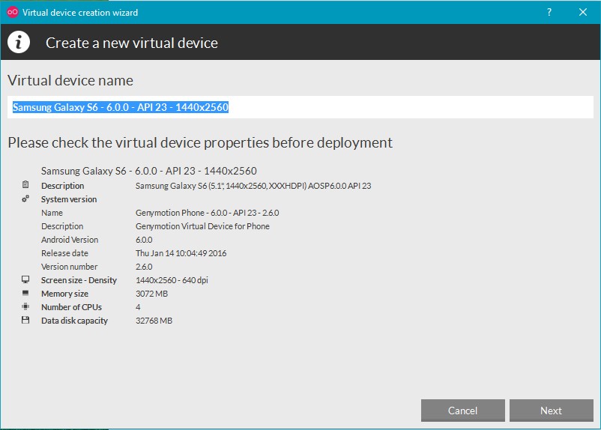The width and height of the screenshot is (601, 430).
Task: Click the '3072 MB' memory value
Action: point(152,294)
